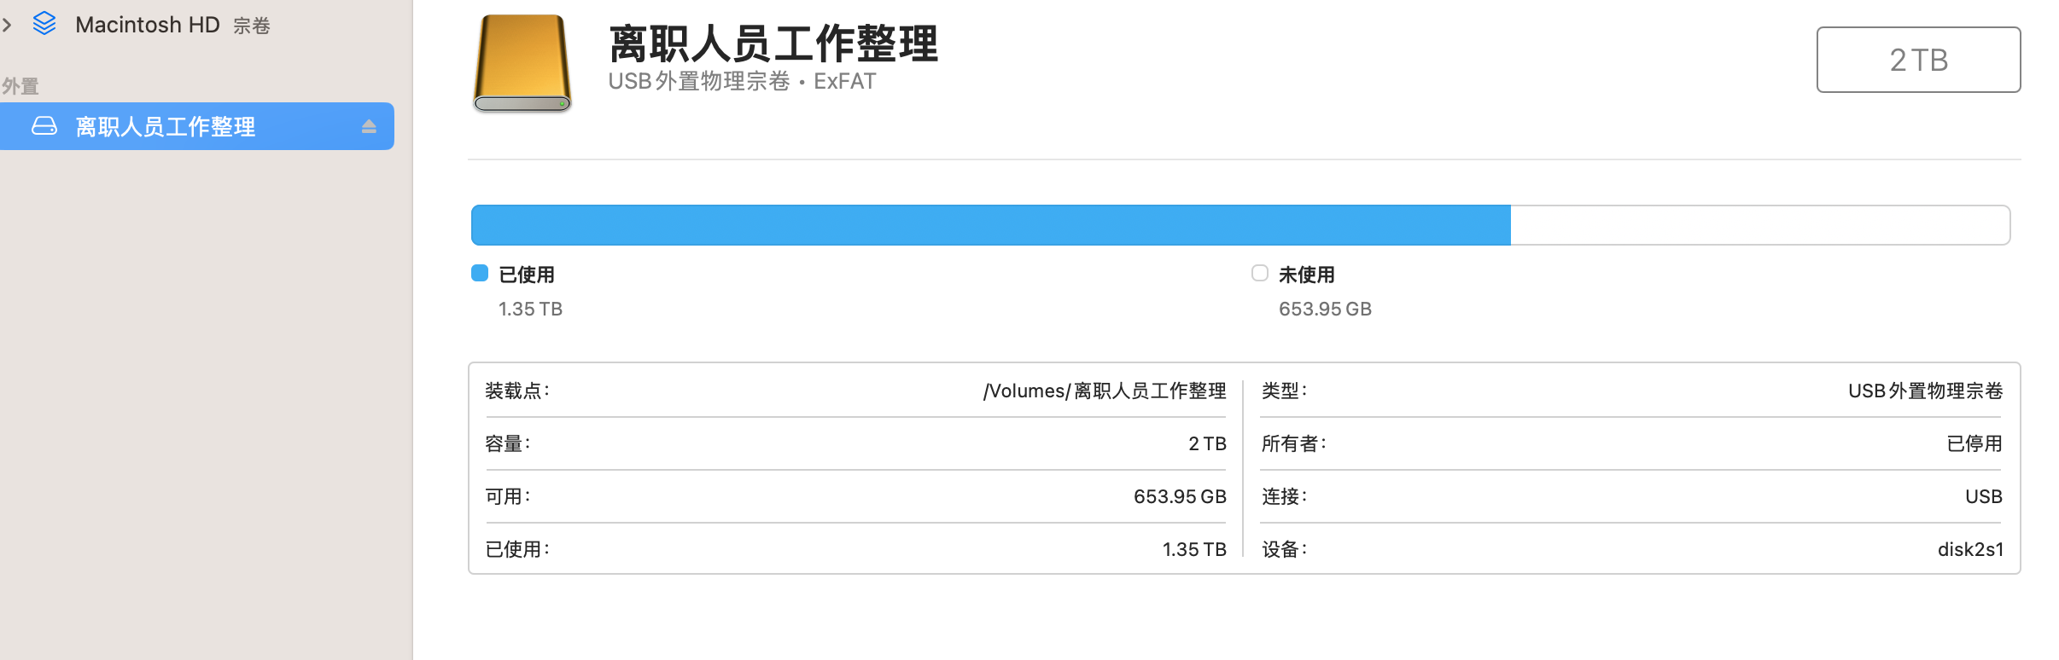Image resolution: width=2059 pixels, height=660 pixels.
Task: Select Macintosh HD in the sidebar
Action: 147,25
